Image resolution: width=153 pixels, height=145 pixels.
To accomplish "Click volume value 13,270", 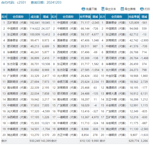I will [x=35, y=135].
